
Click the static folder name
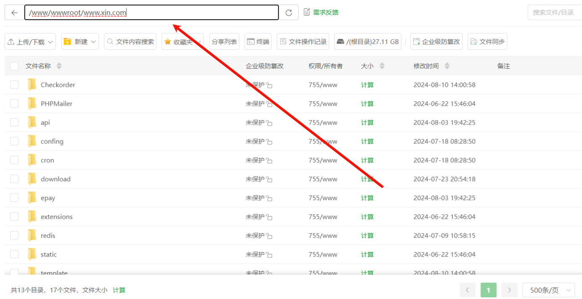[49, 255]
